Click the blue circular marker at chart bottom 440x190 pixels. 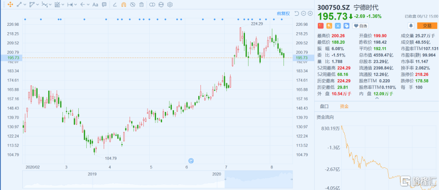pos(191,160)
